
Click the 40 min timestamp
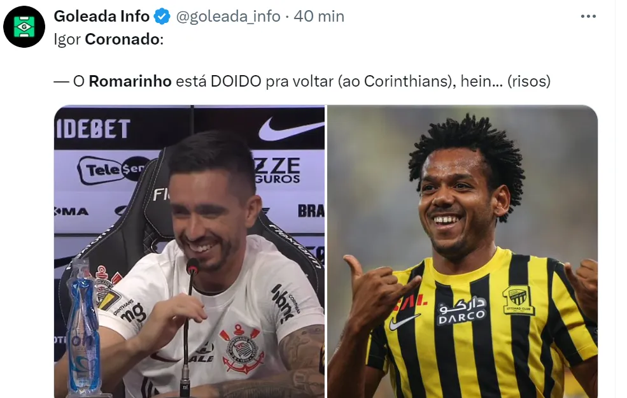(319, 17)
